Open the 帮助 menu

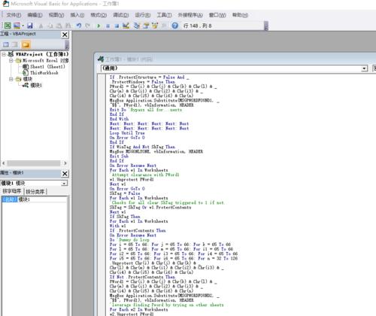point(240,15)
